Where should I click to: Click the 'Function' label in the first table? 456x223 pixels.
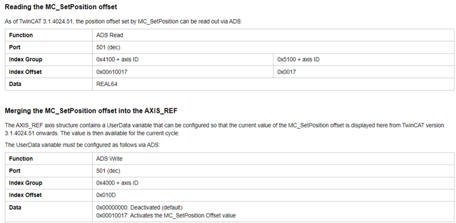pyautogui.click(x=21, y=35)
